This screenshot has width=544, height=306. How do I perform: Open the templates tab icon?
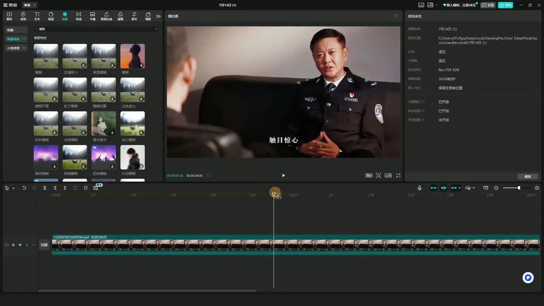pos(148,16)
